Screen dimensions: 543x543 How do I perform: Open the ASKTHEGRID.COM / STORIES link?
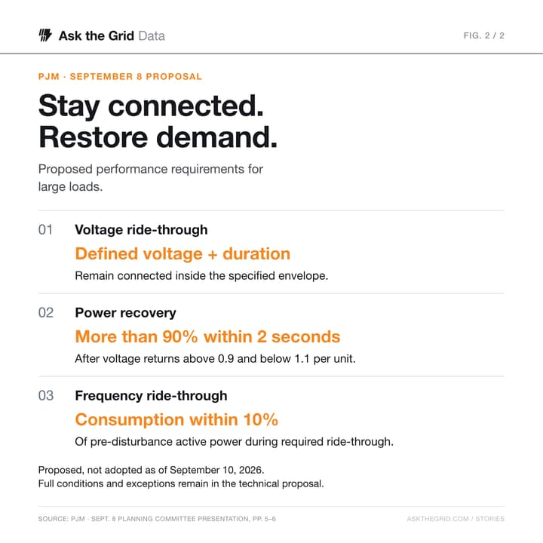point(456,518)
